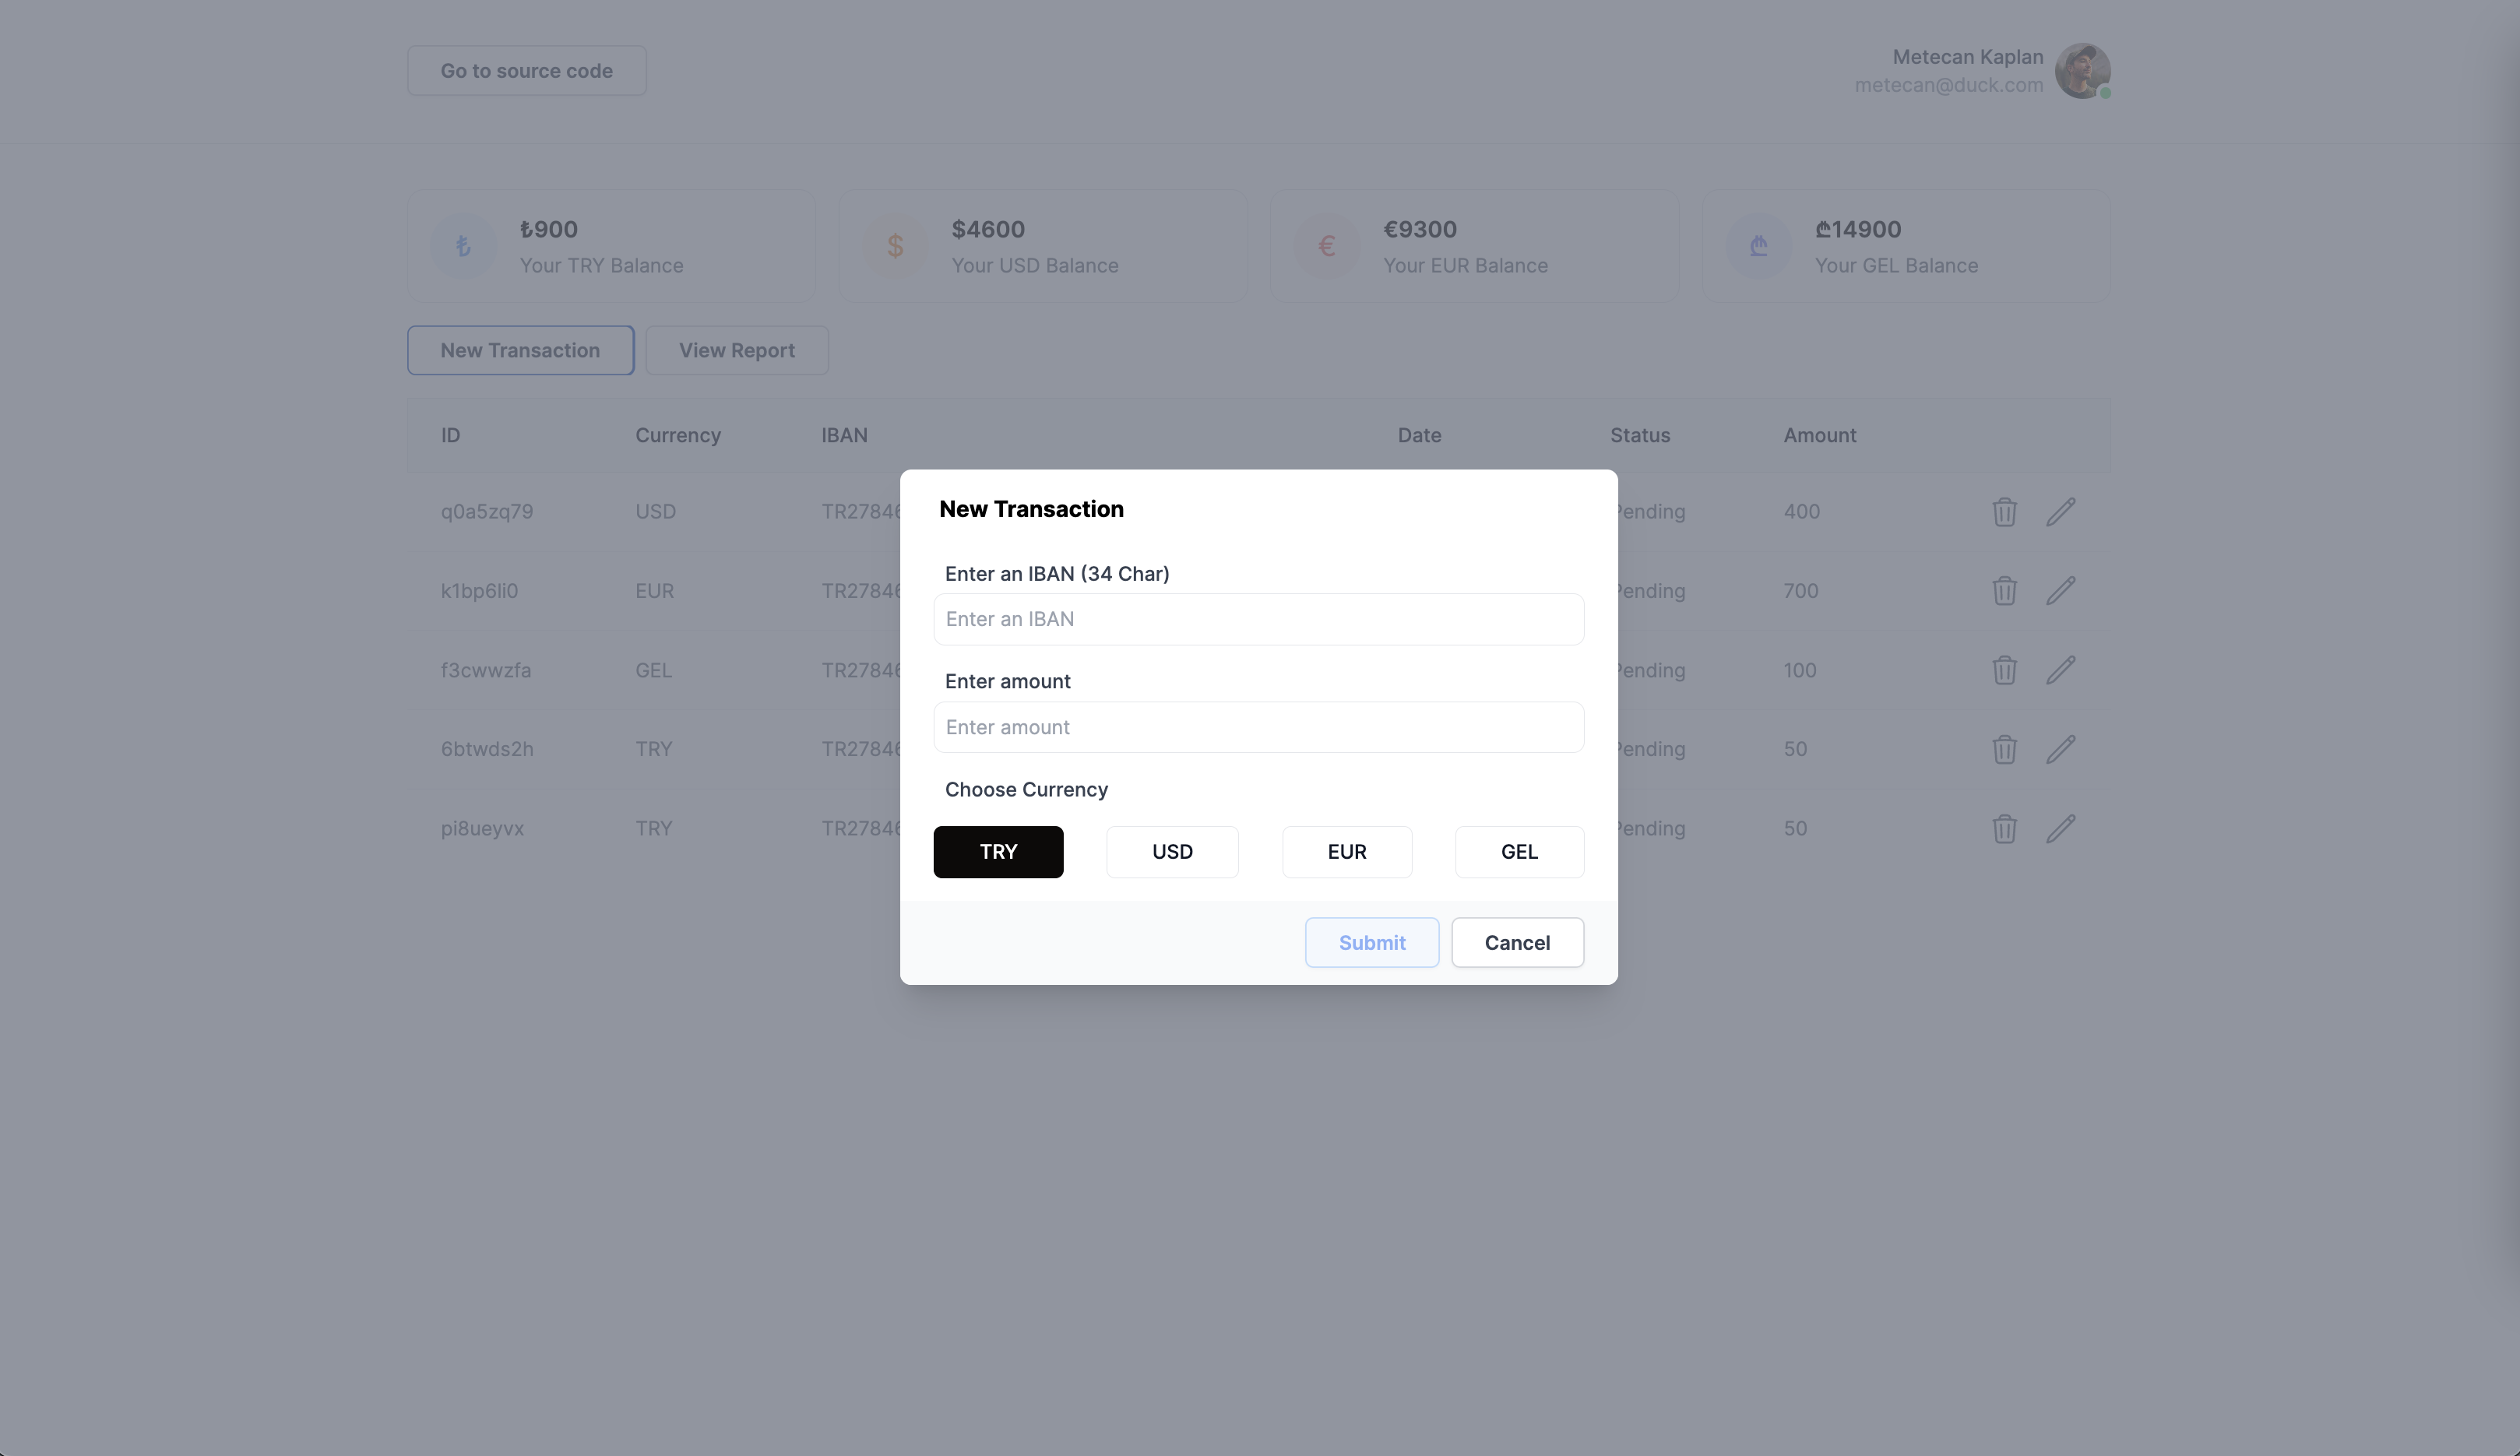The image size is (2520, 1456).
Task: Edit the pi8ueyvx transaction with pencil icon
Action: pyautogui.click(x=2062, y=828)
